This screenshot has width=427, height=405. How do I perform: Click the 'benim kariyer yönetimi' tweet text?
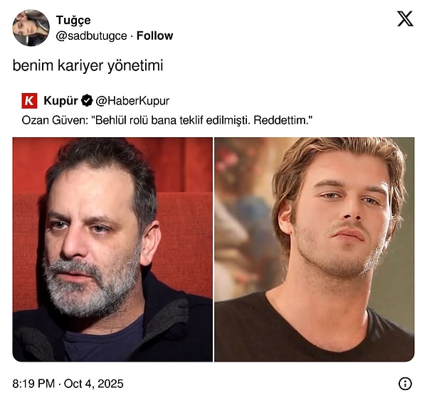click(88, 65)
